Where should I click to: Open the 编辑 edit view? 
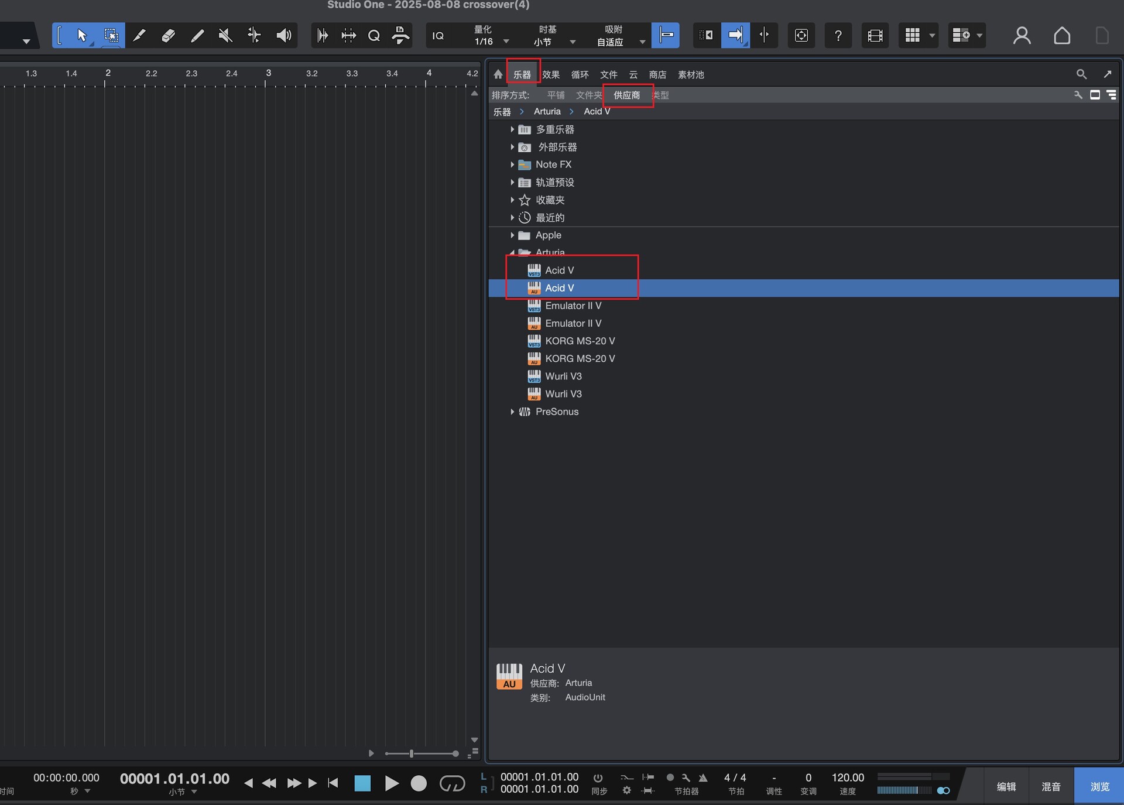point(1006,786)
